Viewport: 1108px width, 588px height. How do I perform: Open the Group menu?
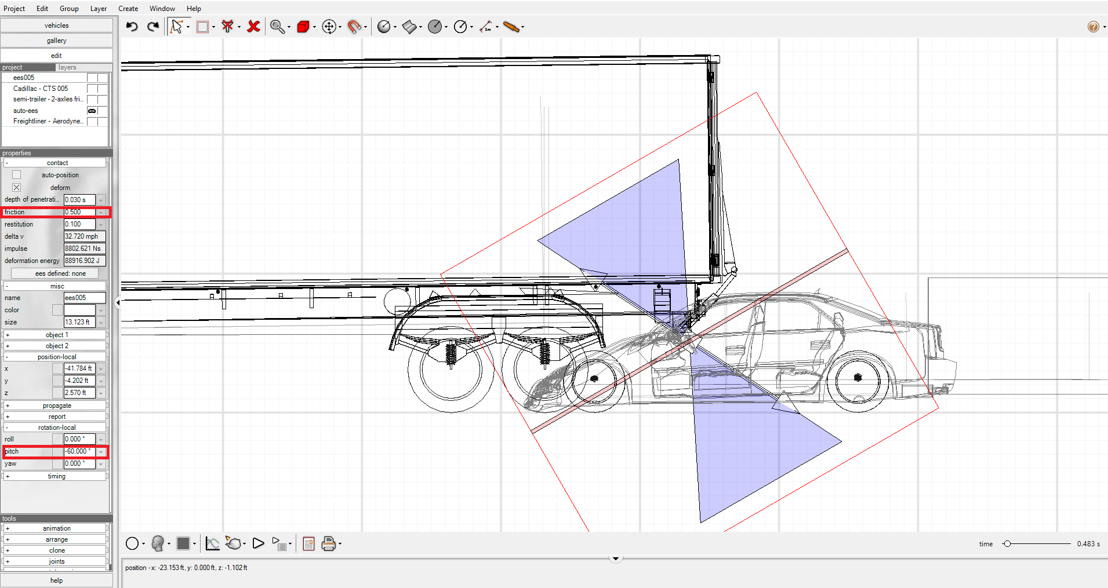point(69,9)
